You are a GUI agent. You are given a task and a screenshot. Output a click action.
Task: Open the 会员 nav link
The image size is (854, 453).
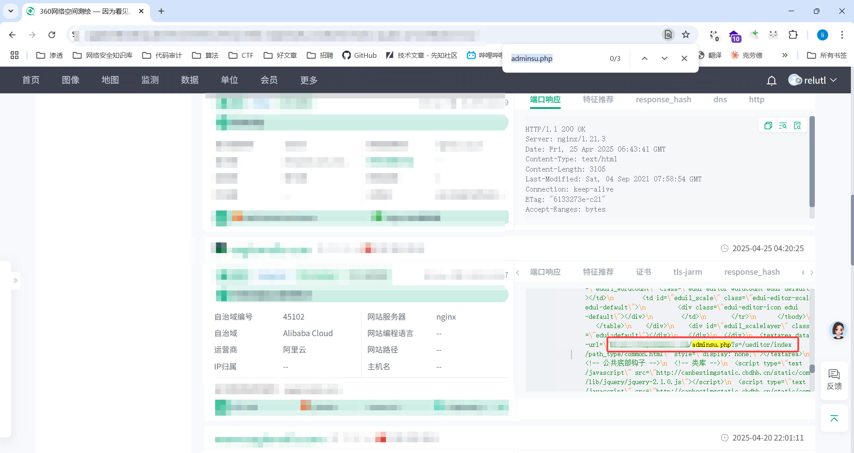click(269, 80)
